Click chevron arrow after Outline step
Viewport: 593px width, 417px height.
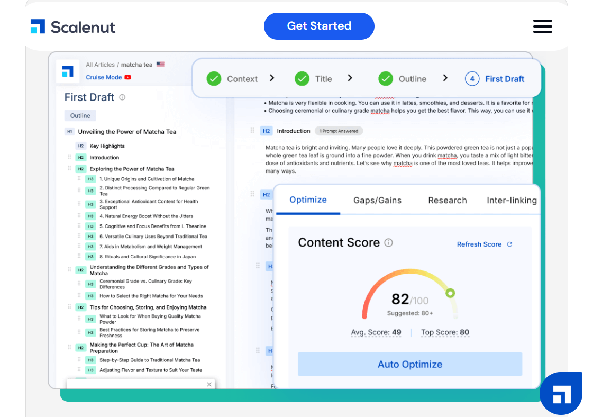(445, 78)
